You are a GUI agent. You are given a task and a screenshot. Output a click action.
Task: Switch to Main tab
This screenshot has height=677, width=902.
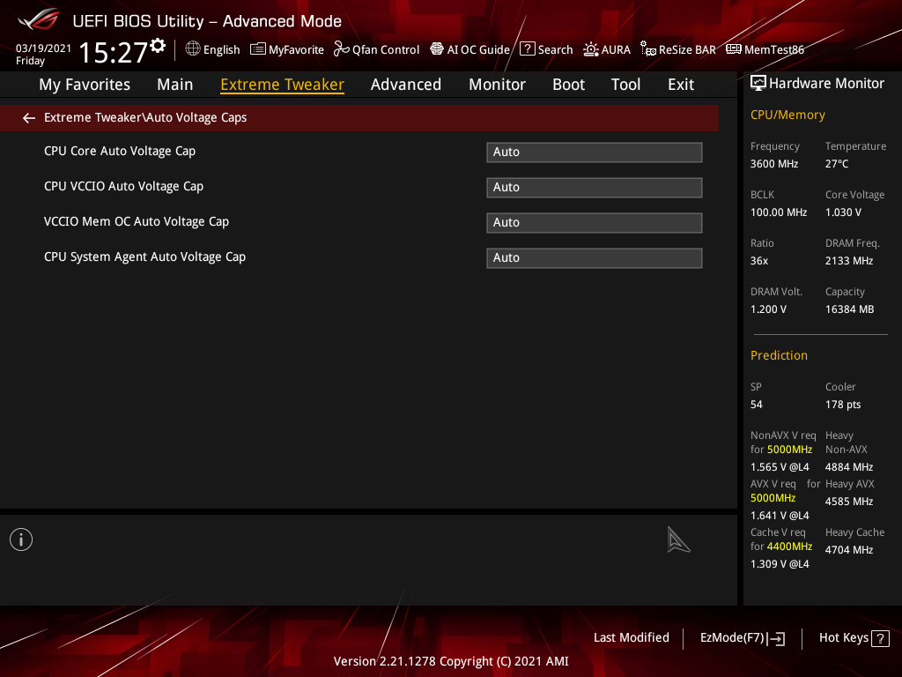pyautogui.click(x=175, y=85)
